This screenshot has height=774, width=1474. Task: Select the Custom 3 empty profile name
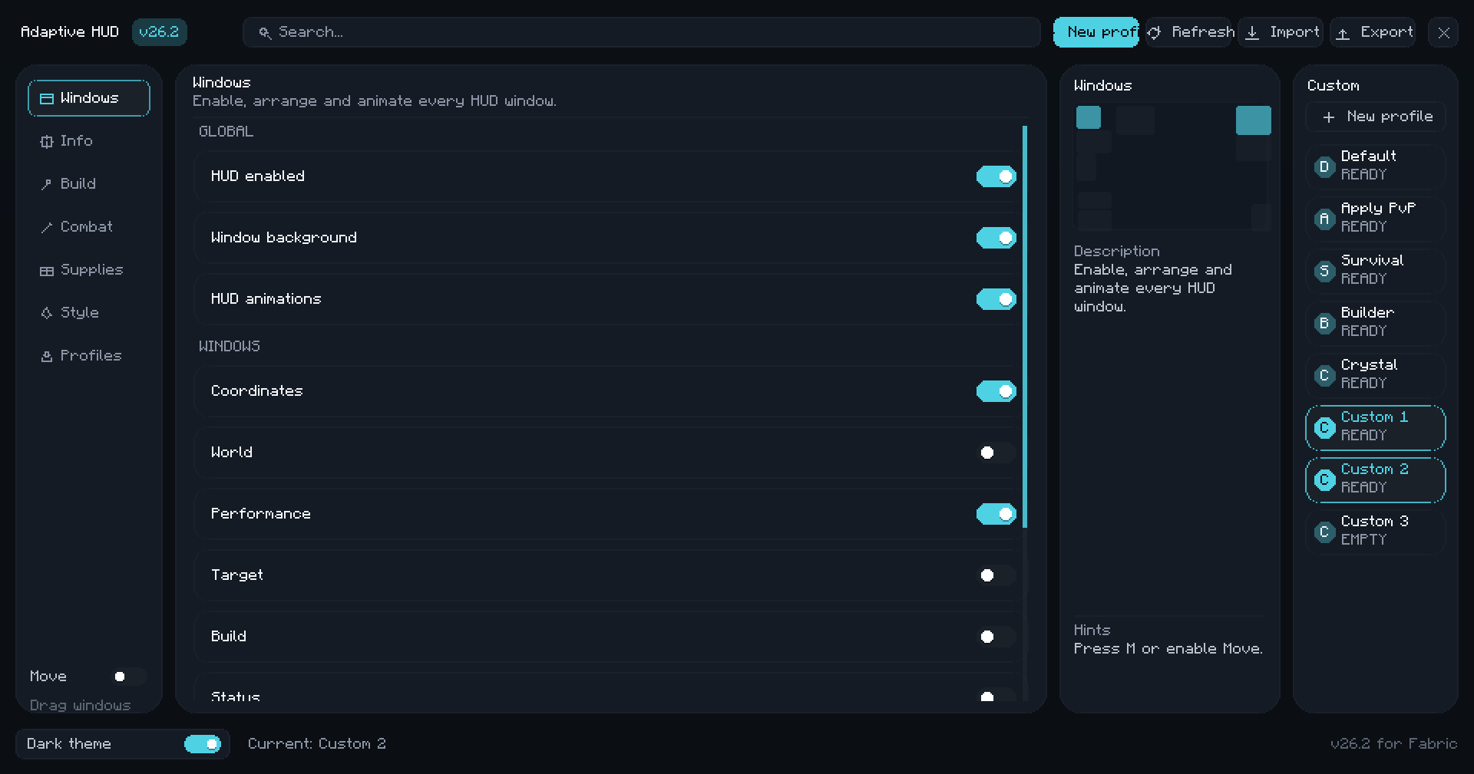point(1374,521)
